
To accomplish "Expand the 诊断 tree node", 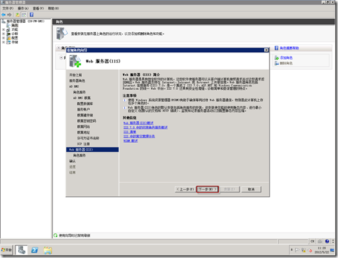I will click(3, 34).
